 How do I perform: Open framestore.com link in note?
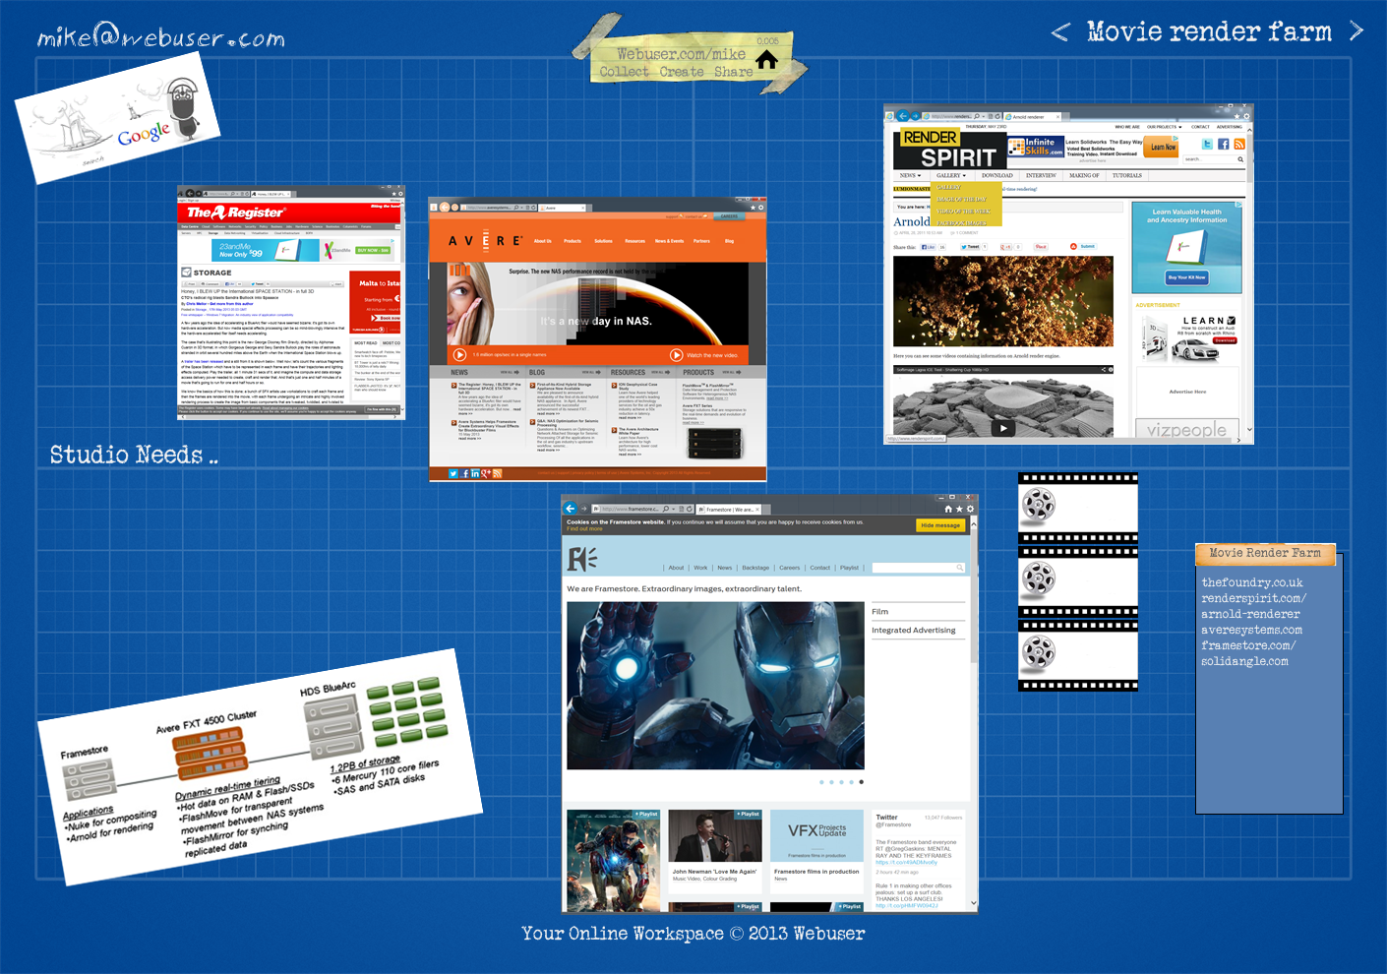pos(1248,646)
